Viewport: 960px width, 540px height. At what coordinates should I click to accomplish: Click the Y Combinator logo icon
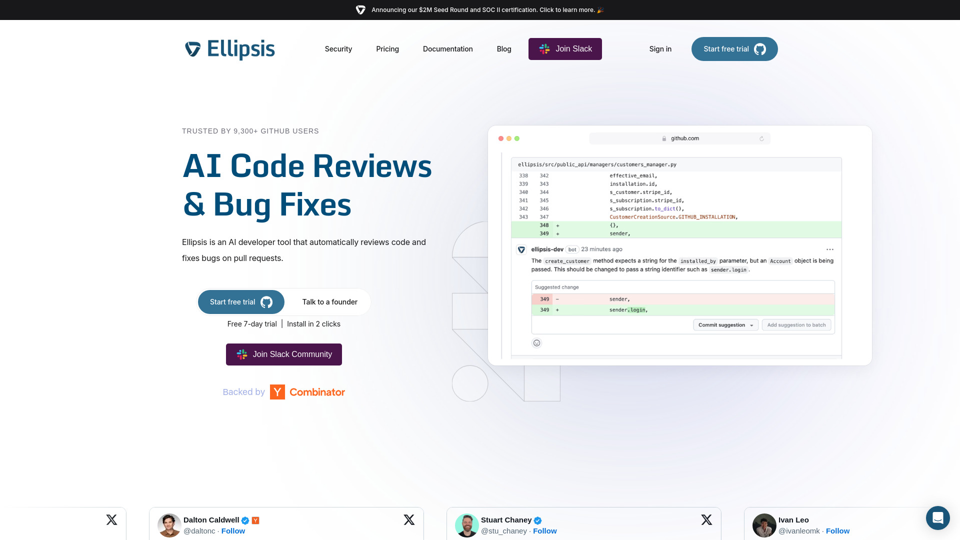277,391
